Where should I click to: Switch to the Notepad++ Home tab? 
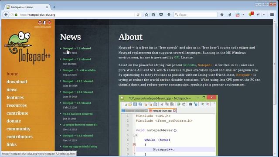tap(27, 7)
